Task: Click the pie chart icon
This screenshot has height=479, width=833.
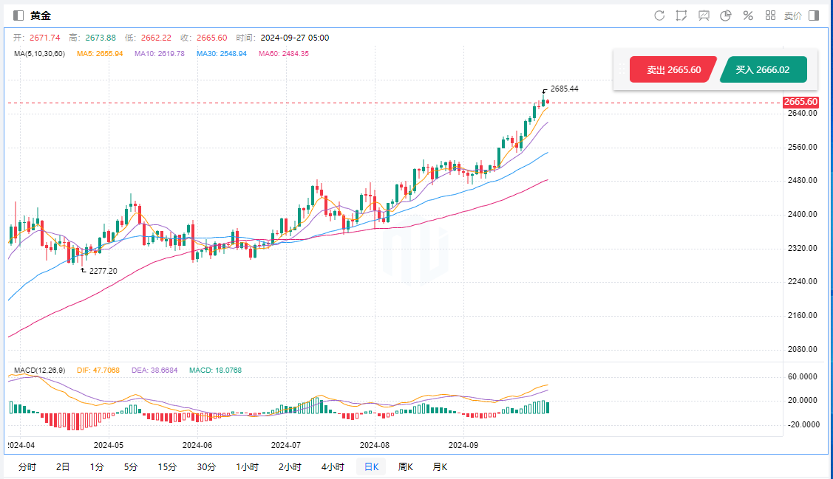Action: pos(726,15)
